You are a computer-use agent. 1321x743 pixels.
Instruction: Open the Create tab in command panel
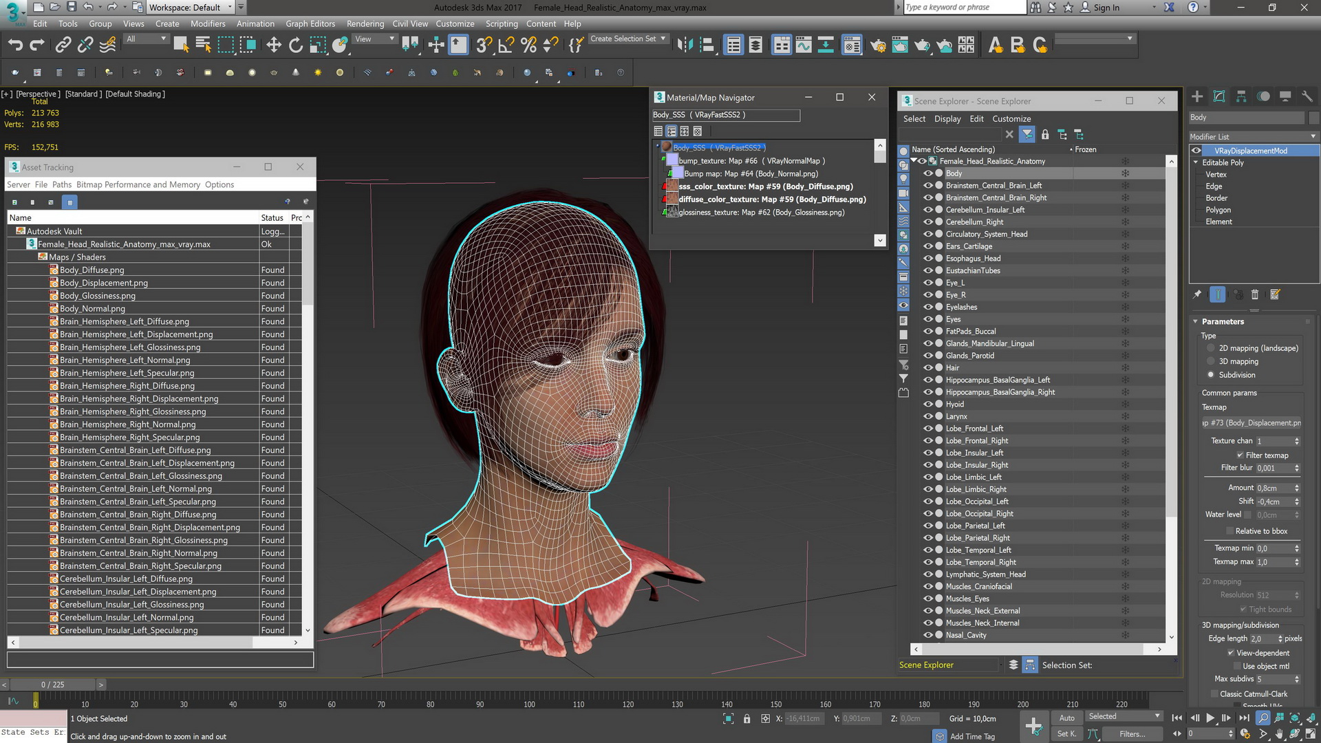tap(1197, 96)
